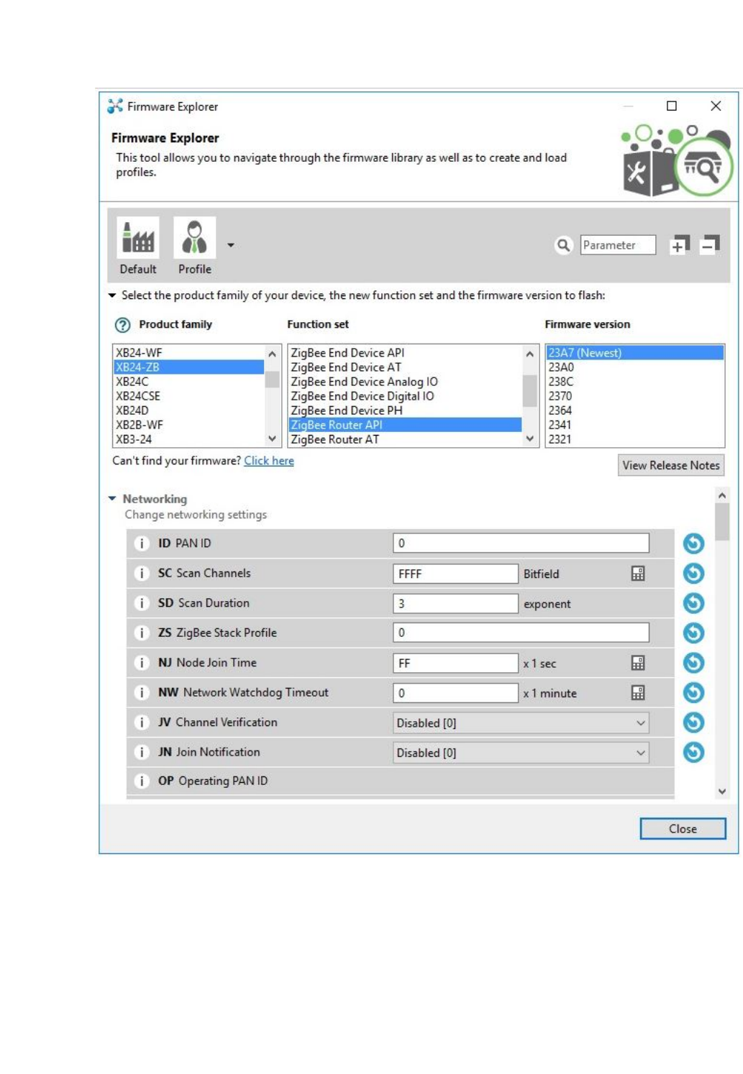Select XB2B-WF product family
Viewport: 743px width, 1074px height.
[188, 424]
